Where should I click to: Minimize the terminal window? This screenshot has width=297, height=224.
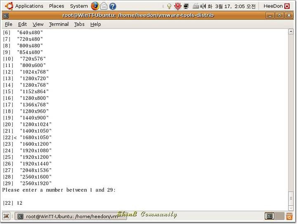click(x=270, y=16)
